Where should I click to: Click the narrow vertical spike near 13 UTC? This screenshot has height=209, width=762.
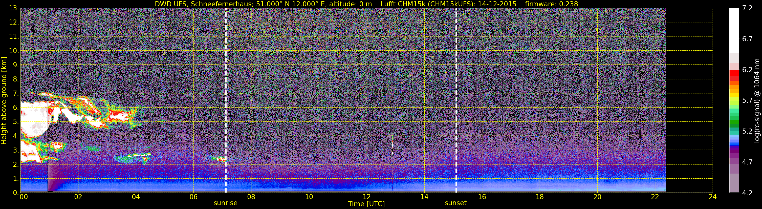[393, 145]
